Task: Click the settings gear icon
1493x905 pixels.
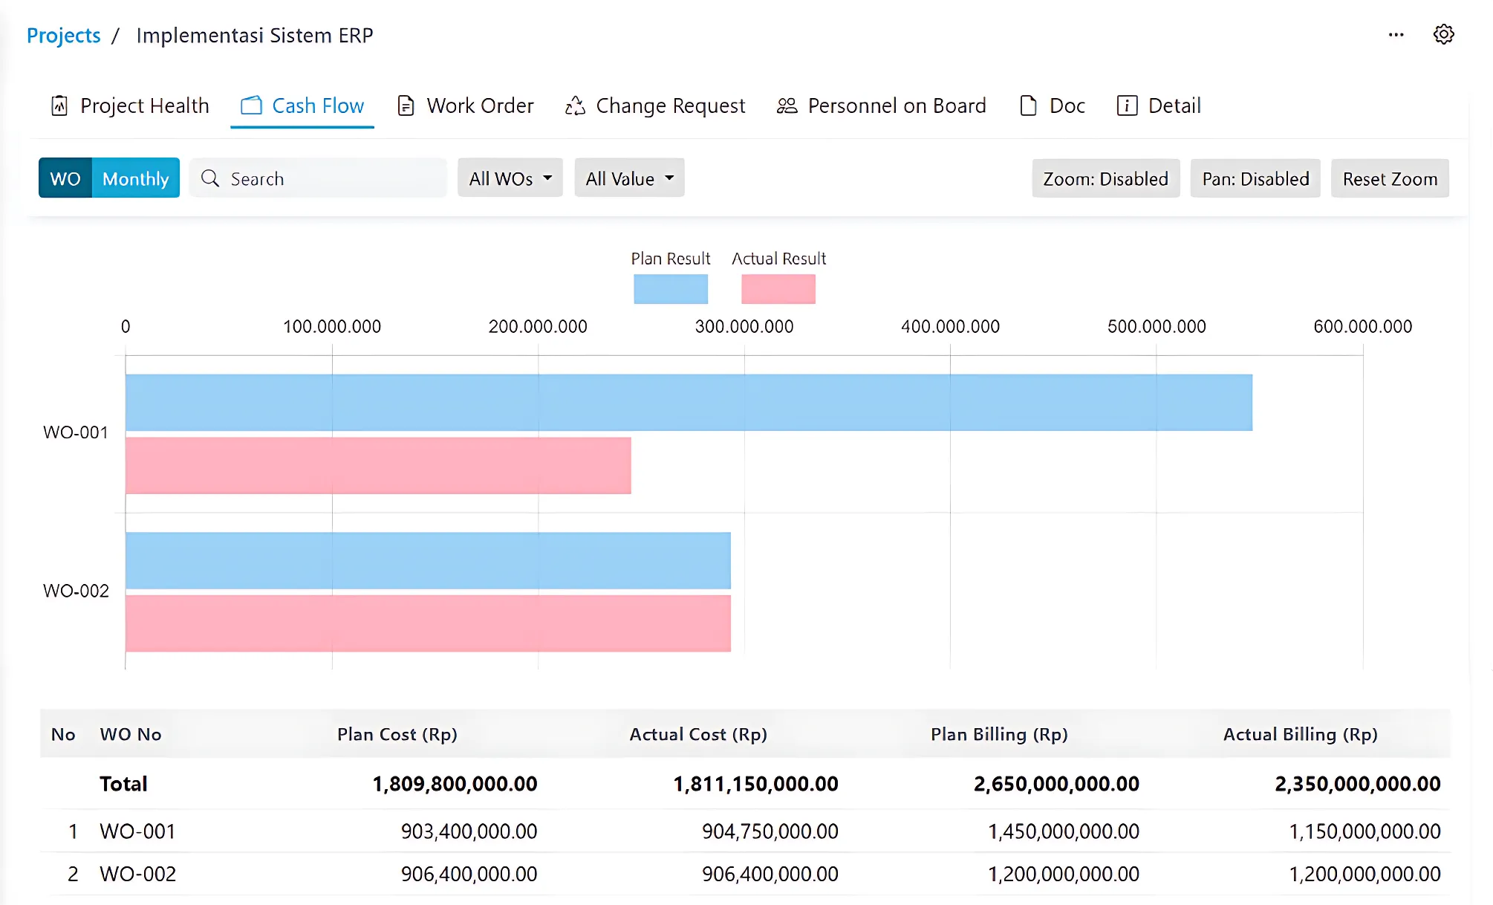Action: 1443,34
